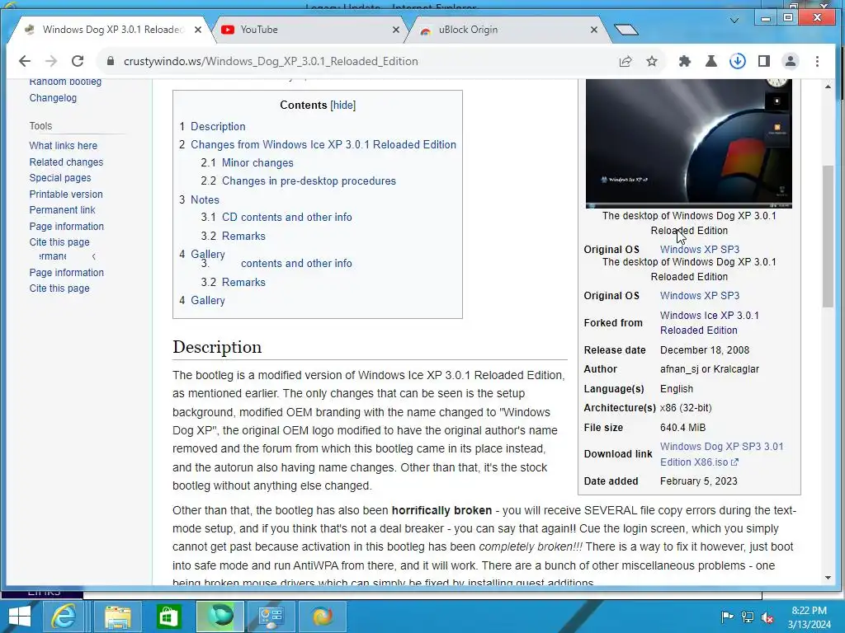
Task: Open the Windows Start button
Action: pyautogui.click(x=20, y=617)
